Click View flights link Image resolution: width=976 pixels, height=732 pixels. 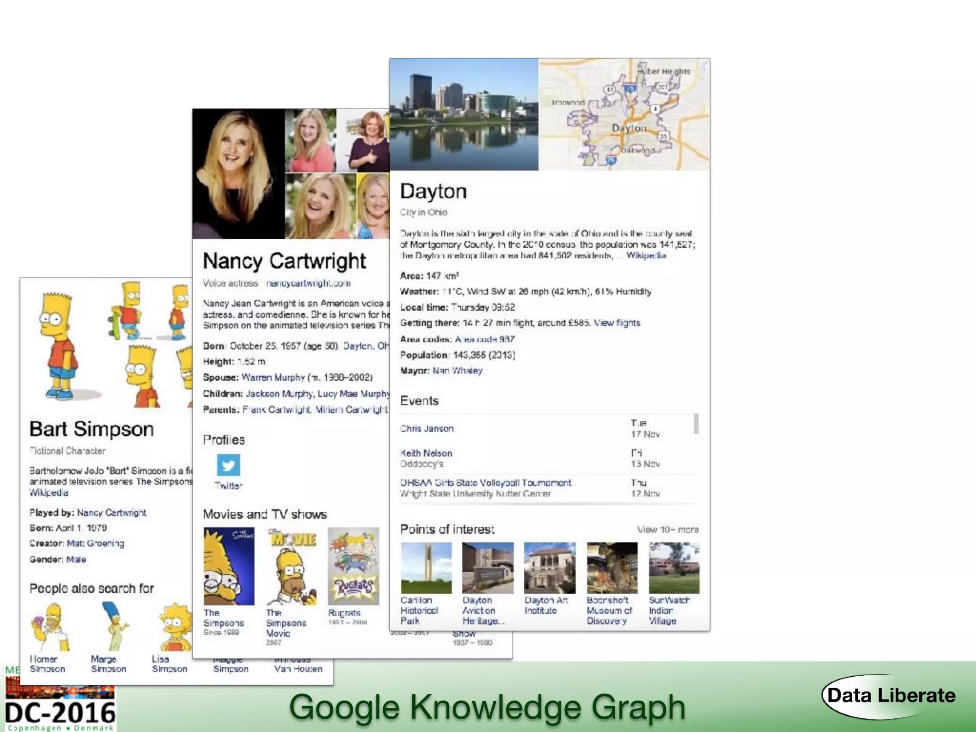(x=617, y=323)
